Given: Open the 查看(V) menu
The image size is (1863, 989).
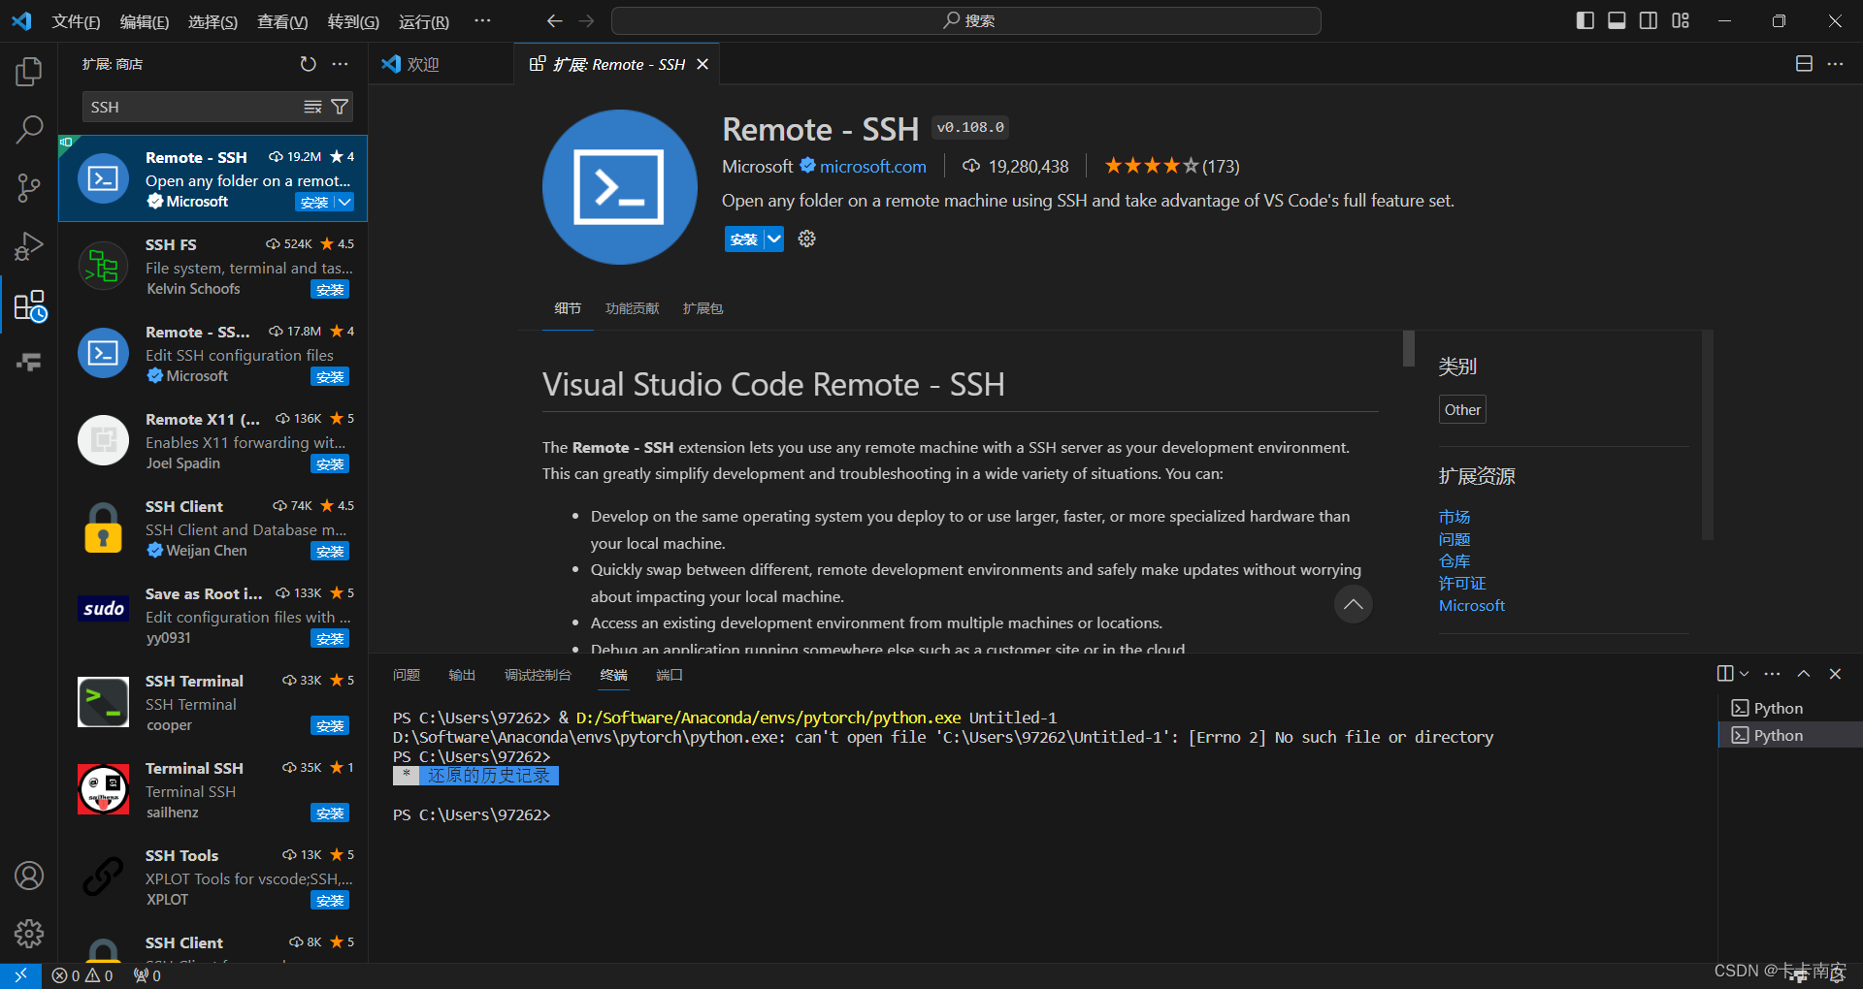Looking at the screenshot, I should coord(282,21).
